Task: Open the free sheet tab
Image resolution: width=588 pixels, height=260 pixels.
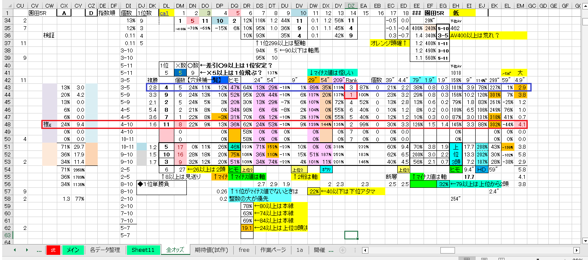Action: (x=244, y=250)
